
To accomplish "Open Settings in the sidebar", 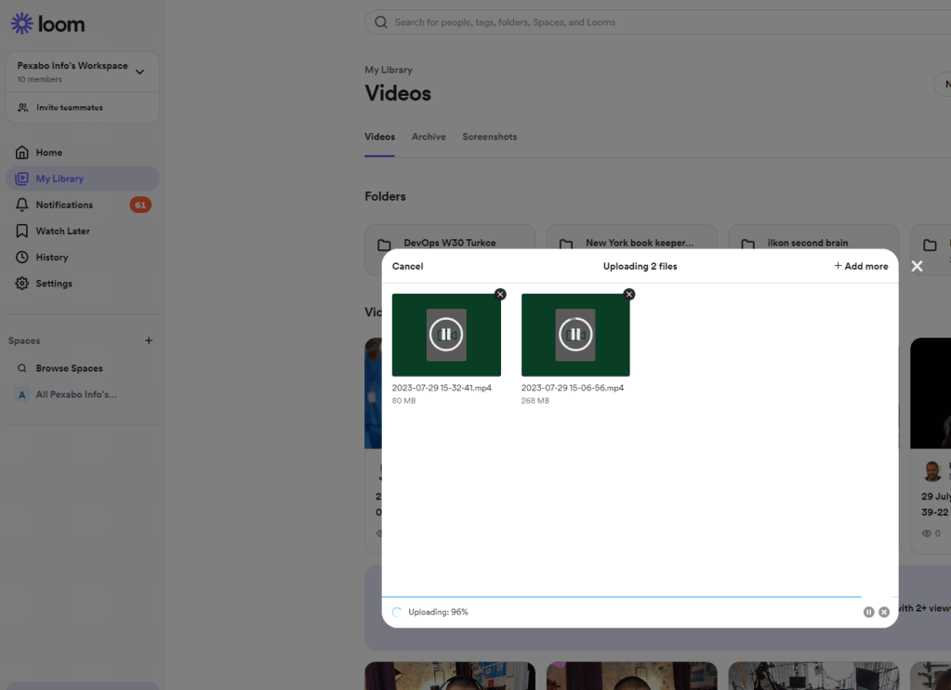I will click(83, 283).
